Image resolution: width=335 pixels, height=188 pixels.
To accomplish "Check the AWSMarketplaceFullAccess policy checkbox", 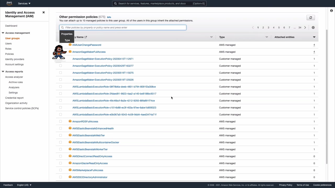I will pyautogui.click(x=60, y=170).
